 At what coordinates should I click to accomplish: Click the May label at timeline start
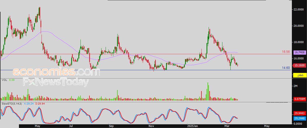(38, 126)
